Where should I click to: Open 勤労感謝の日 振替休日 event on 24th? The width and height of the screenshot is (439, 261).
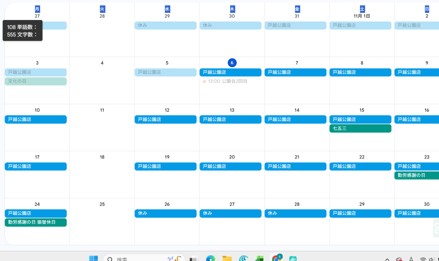click(x=36, y=222)
